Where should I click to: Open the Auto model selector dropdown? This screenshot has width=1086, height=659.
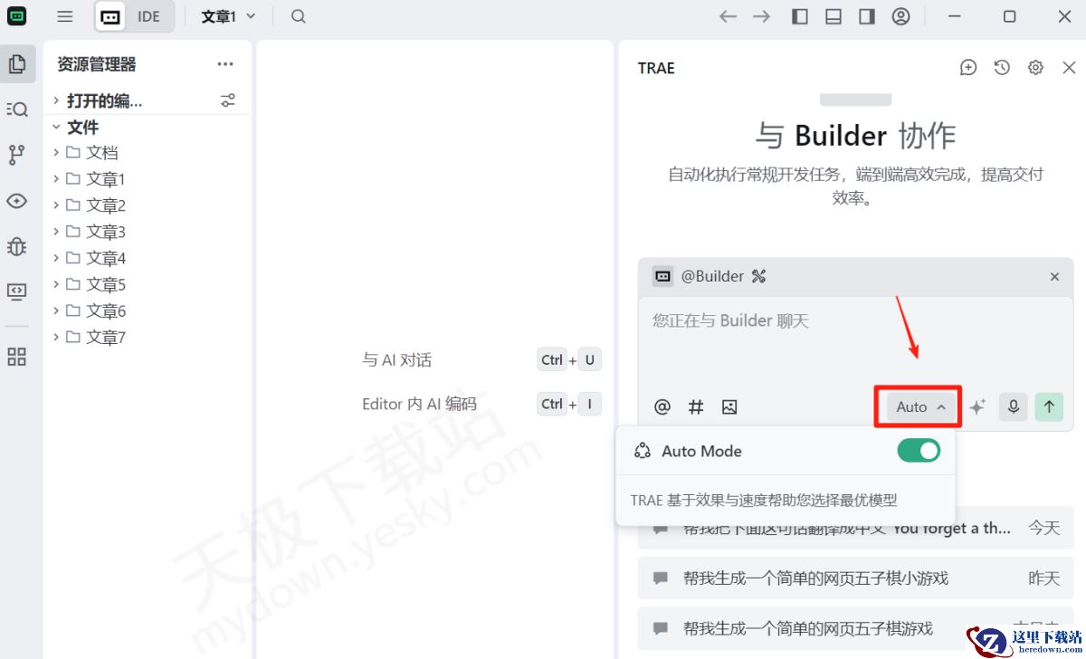[920, 407]
